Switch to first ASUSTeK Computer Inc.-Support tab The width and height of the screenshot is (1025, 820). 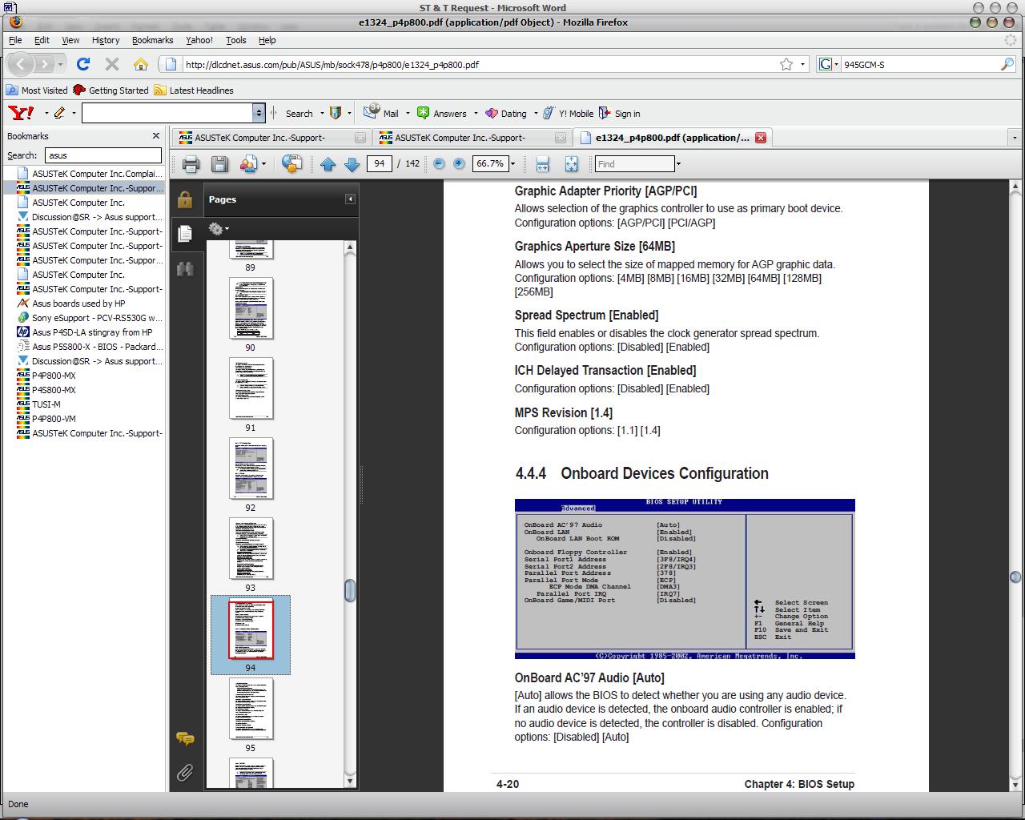coord(271,138)
